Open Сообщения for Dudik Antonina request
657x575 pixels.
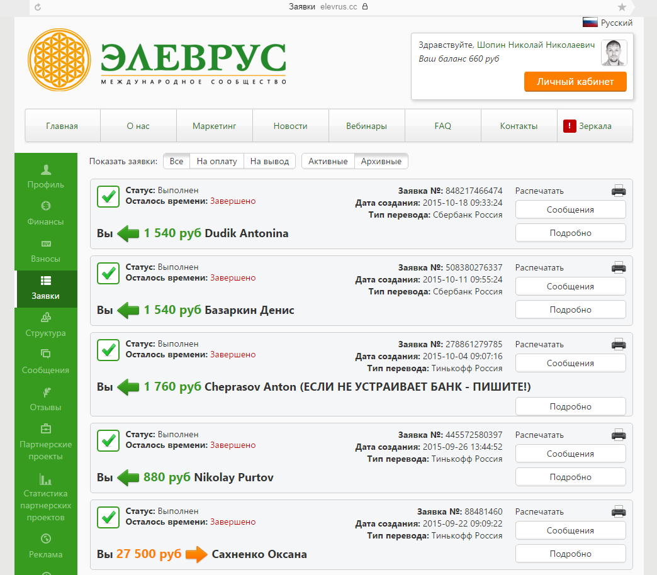pos(570,210)
